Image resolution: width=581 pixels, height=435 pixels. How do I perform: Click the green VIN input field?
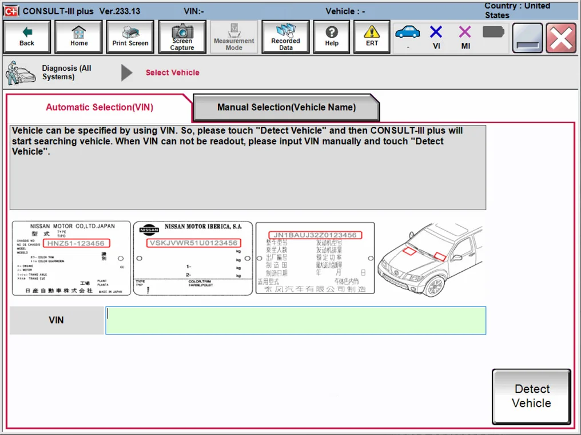point(296,320)
